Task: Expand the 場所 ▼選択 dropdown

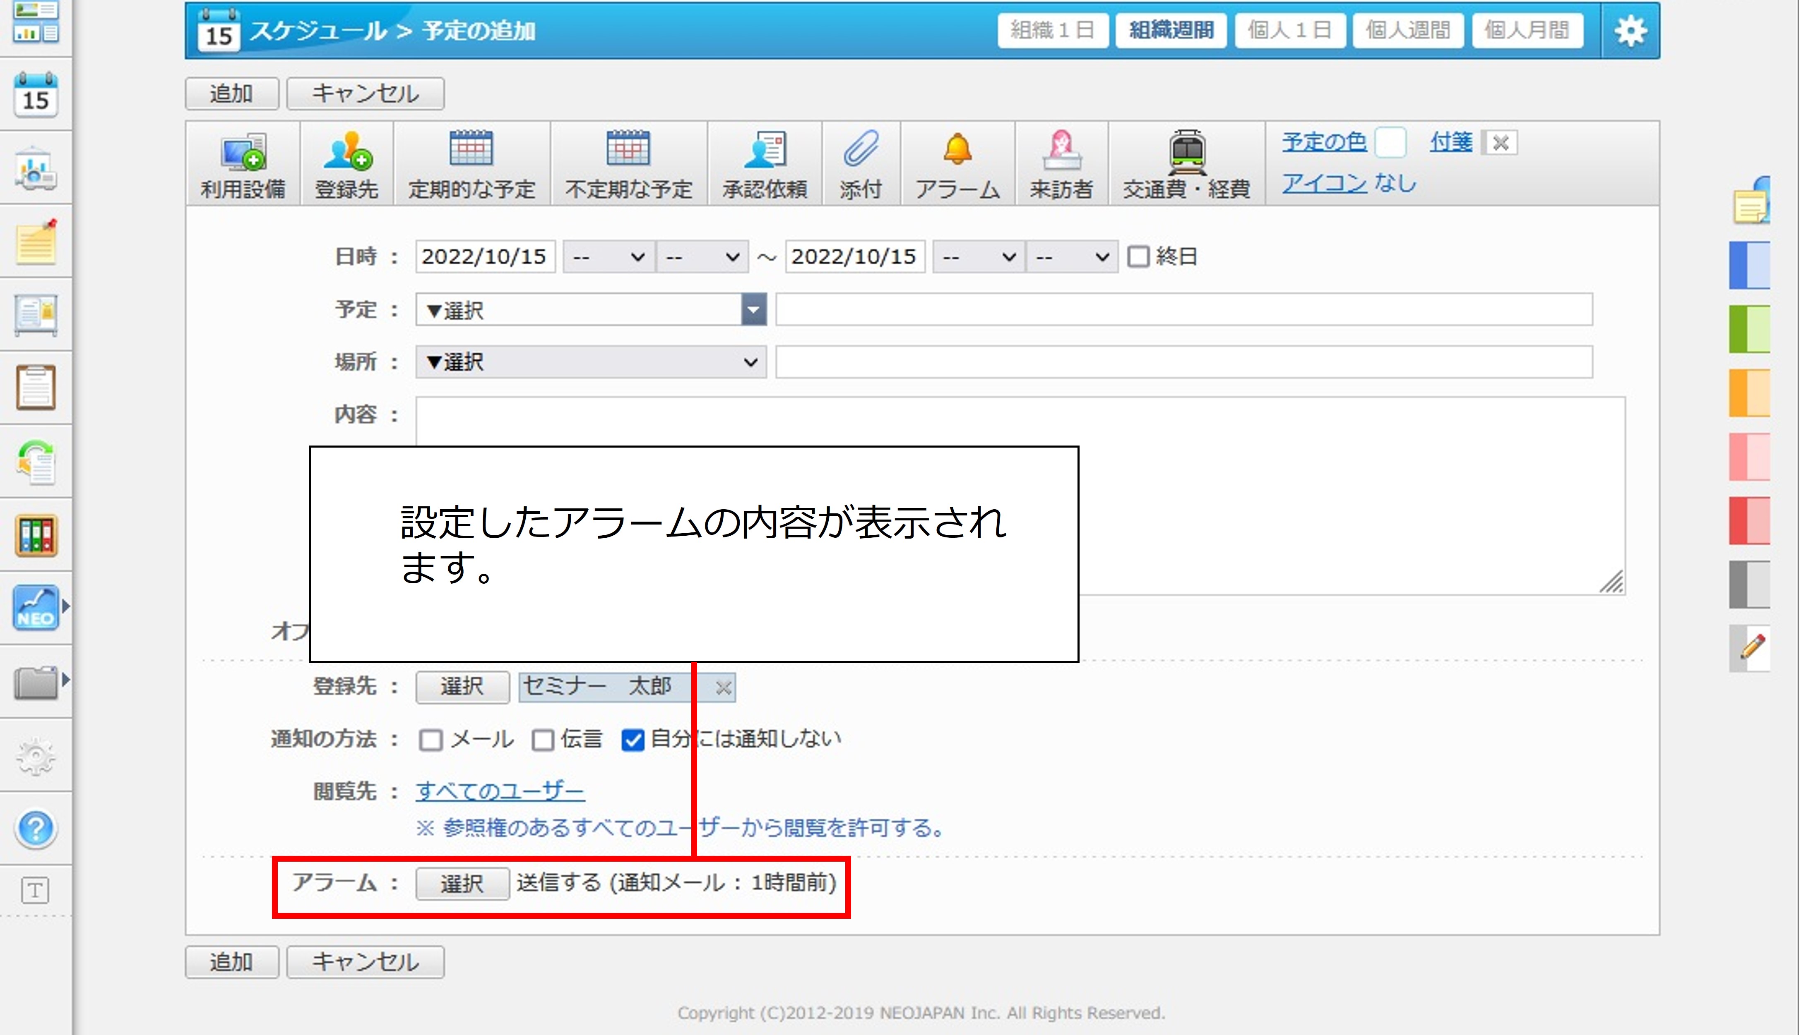Action: pyautogui.click(x=590, y=362)
